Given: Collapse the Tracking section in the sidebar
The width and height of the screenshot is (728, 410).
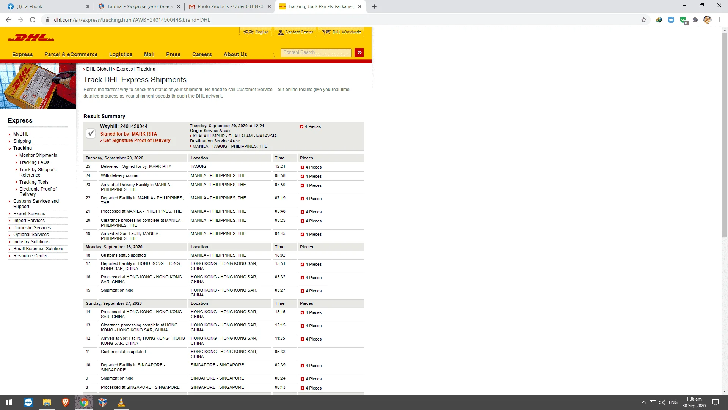Looking at the screenshot, I should coord(9,148).
